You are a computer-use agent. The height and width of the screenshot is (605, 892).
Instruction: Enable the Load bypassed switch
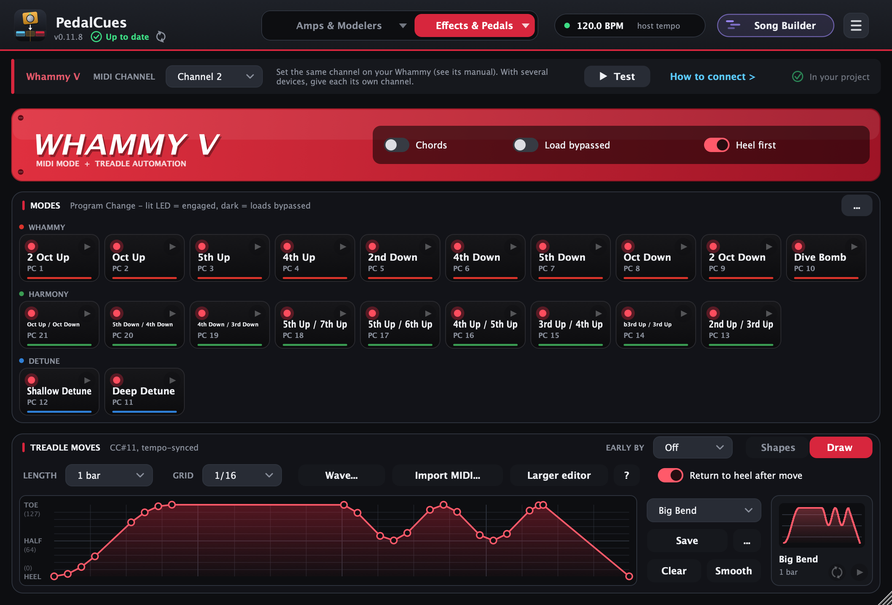point(525,145)
